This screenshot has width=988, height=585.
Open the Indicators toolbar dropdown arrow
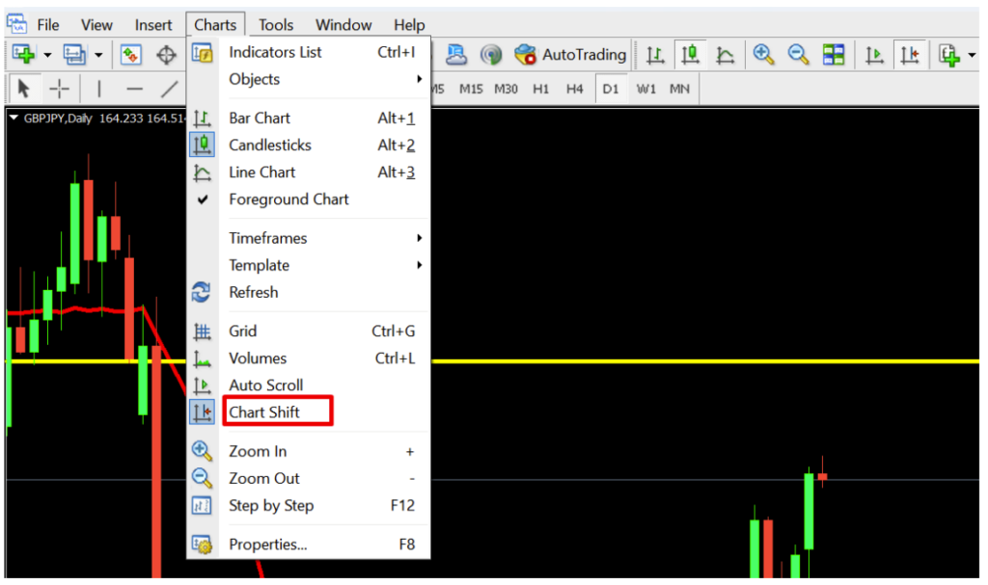pyautogui.click(x=972, y=55)
